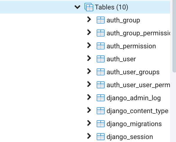Screen dimensions: 176x142
Task: Expand the auth_user table
Action: pyautogui.click(x=89, y=58)
